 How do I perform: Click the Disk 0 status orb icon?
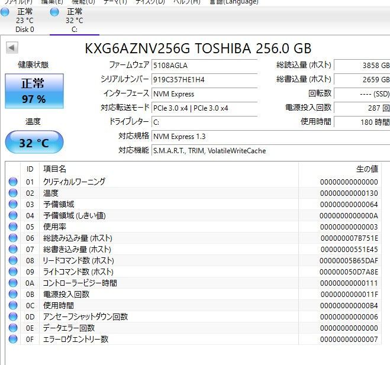[5, 12]
